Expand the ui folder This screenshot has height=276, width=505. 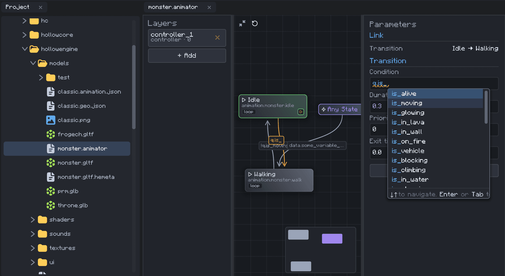coord(33,262)
